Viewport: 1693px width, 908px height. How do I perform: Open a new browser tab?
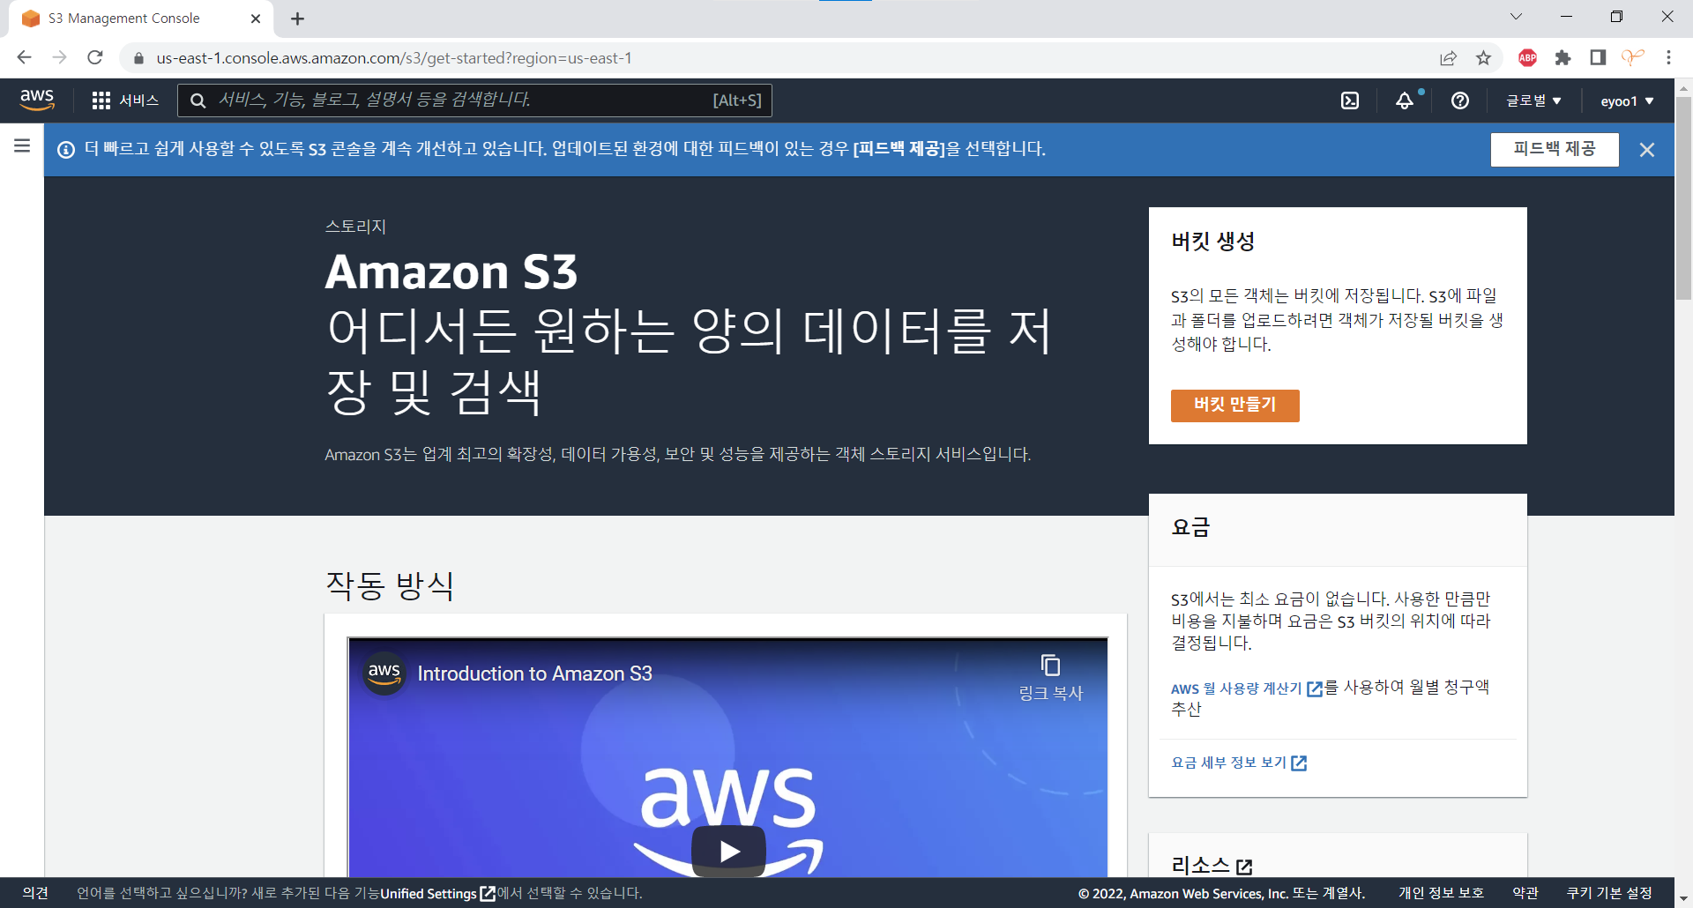pyautogui.click(x=297, y=19)
